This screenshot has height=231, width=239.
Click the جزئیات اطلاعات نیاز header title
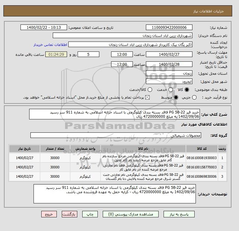[x=208, y=11]
